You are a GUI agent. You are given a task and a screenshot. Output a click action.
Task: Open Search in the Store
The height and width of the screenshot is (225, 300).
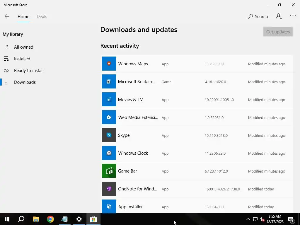point(258,16)
